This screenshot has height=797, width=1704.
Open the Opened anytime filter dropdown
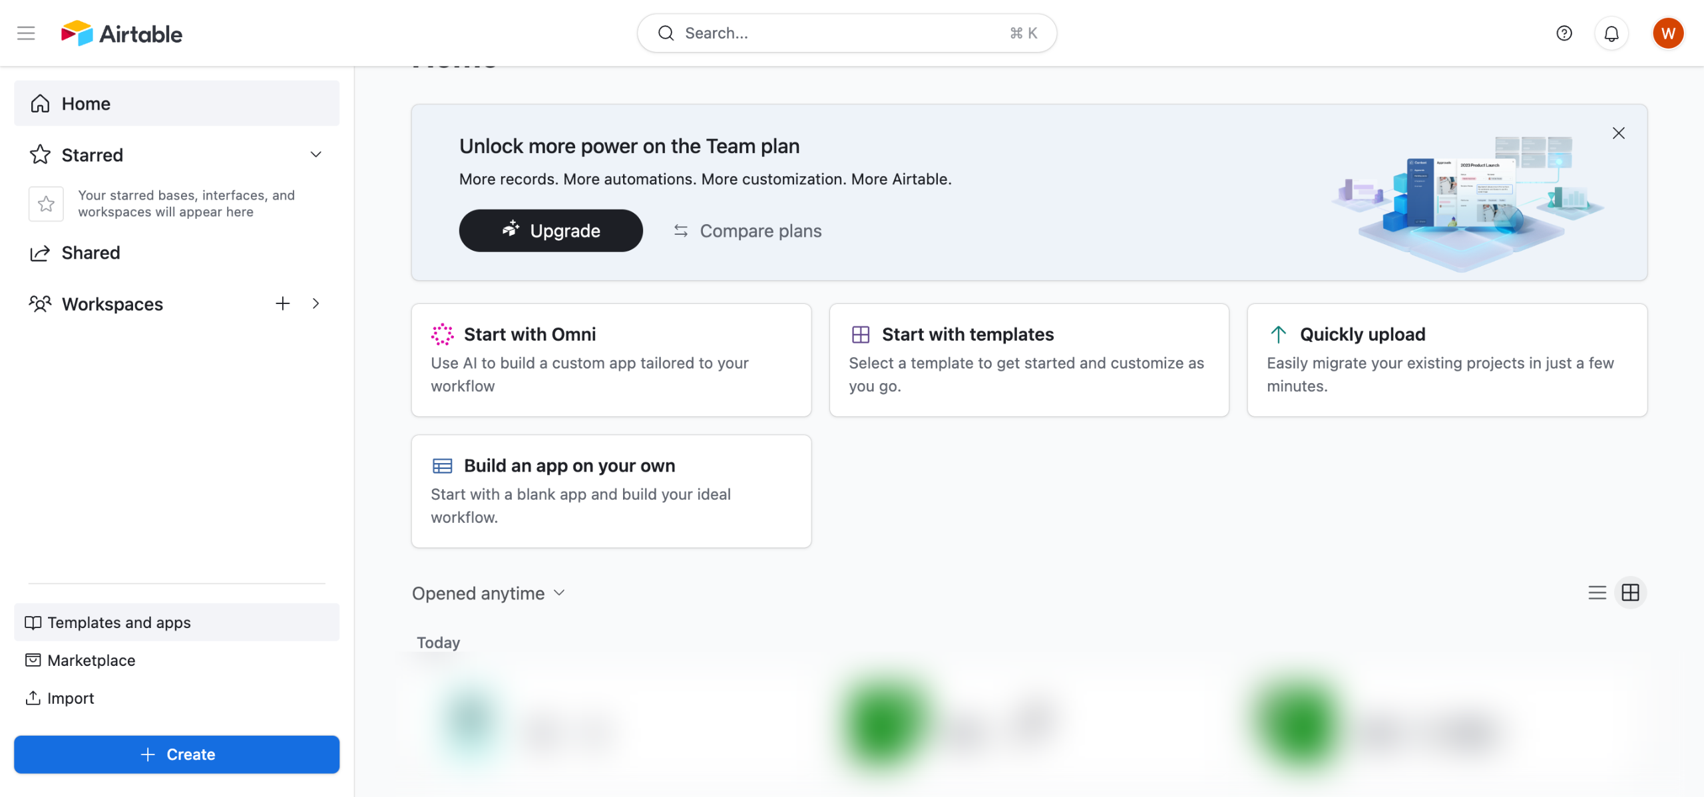click(x=488, y=593)
